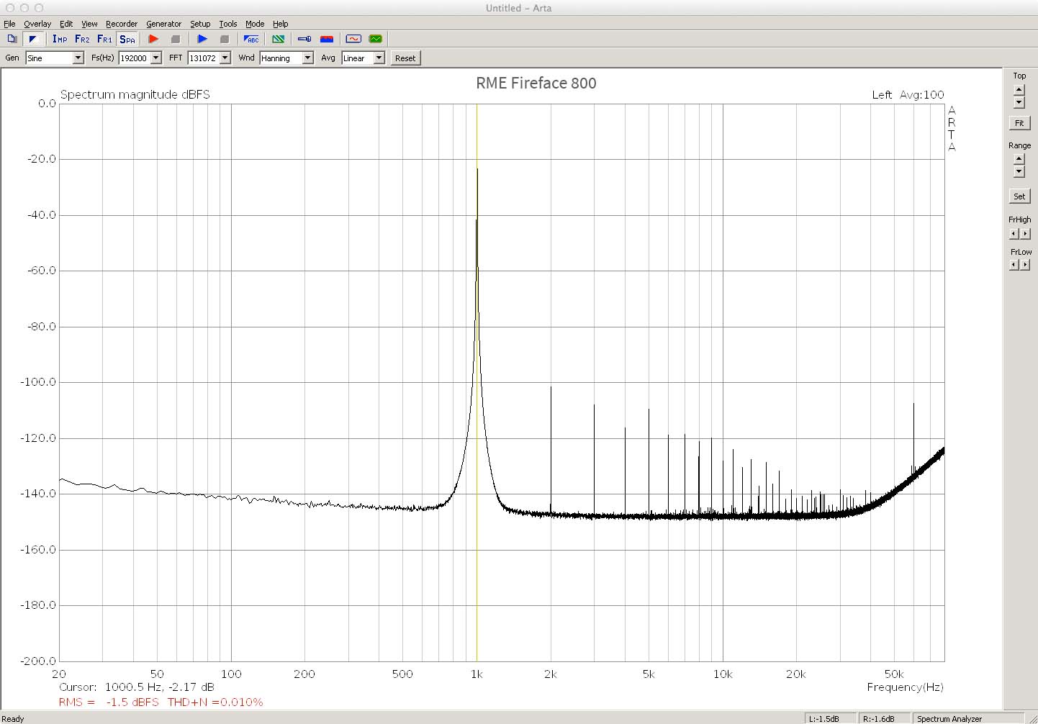This screenshot has height=724, width=1038.
Task: Click the New document toolbar icon
Action: (x=12, y=39)
